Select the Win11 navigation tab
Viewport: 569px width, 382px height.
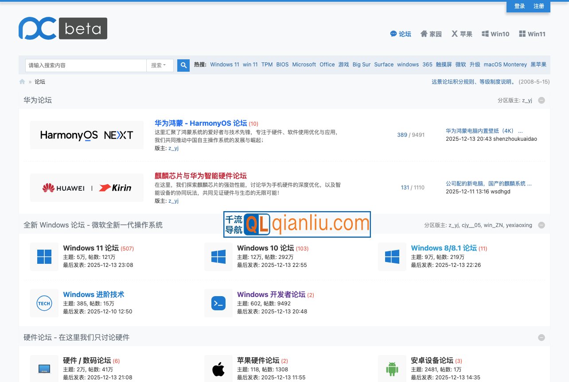click(532, 34)
